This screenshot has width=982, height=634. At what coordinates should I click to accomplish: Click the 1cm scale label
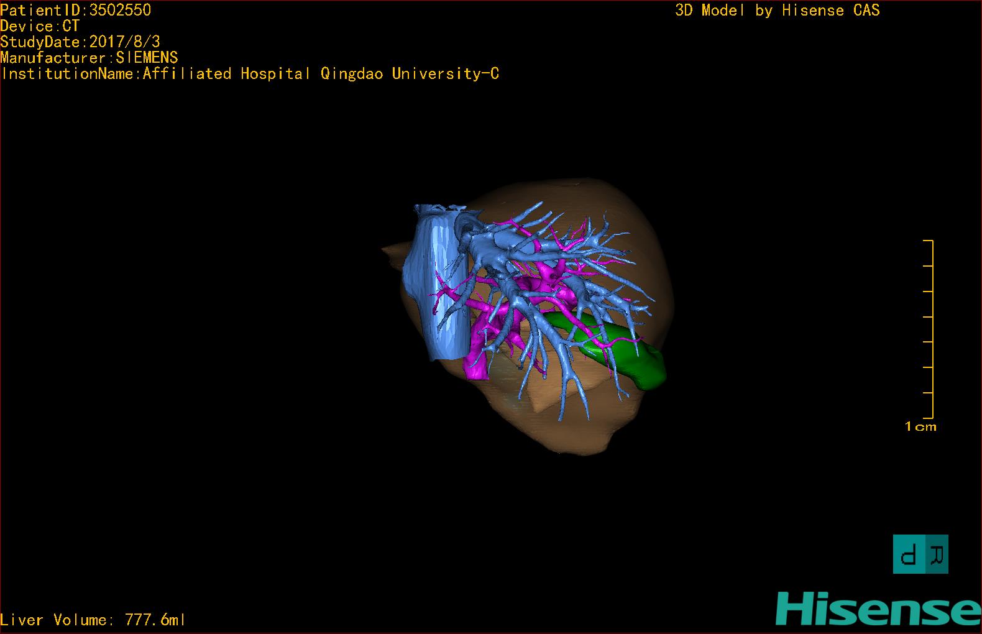coord(920,426)
